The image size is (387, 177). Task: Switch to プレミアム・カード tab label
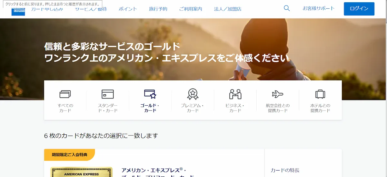tap(193, 108)
